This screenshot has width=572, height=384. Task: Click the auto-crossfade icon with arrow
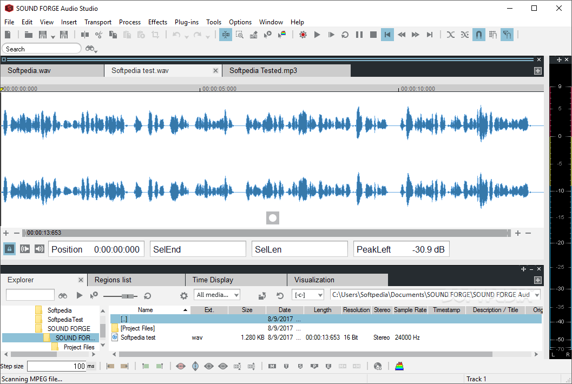coord(465,35)
